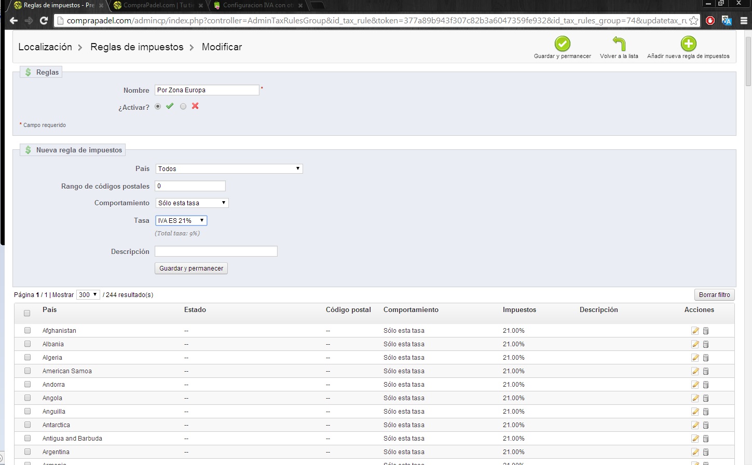Edit the Afghanistan tax rule
Screen dimensions: 752x465
695,331
